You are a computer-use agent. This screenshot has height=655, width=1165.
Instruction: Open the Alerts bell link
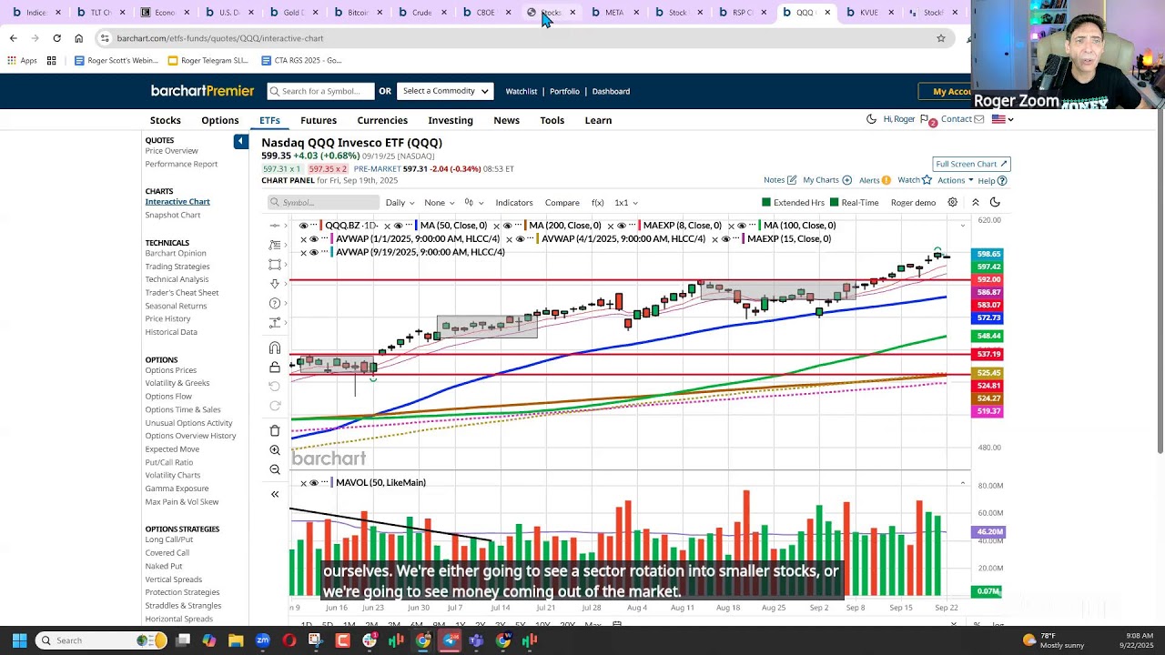tap(874, 180)
